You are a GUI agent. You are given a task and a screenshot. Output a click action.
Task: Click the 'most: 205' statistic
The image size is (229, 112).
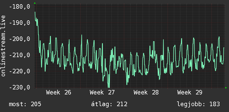(x=25, y=104)
